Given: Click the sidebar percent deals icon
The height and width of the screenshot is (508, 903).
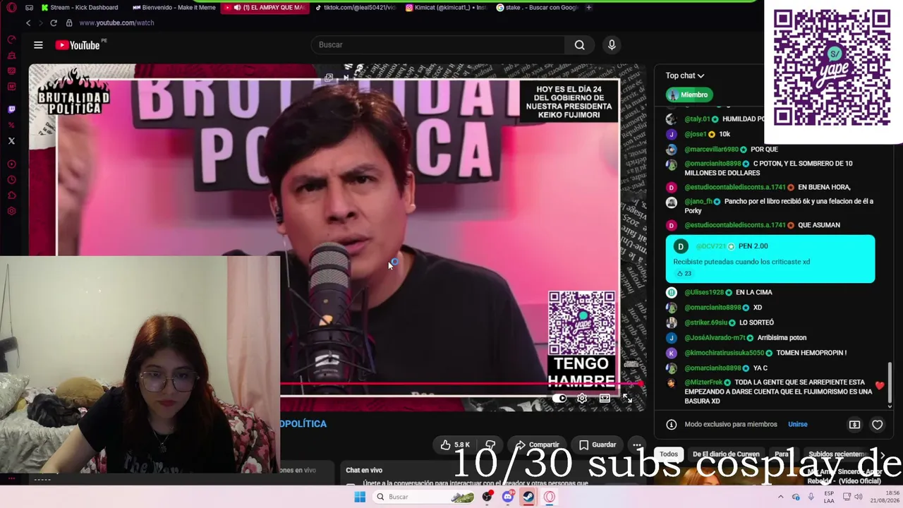Looking at the screenshot, I should coord(11,125).
